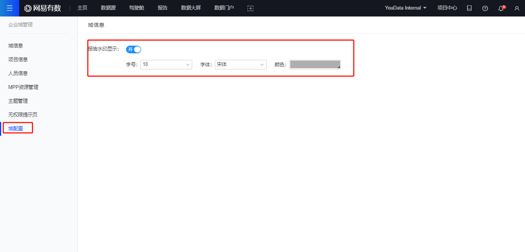
Task: Go to 报告 tab
Action: 163,8
